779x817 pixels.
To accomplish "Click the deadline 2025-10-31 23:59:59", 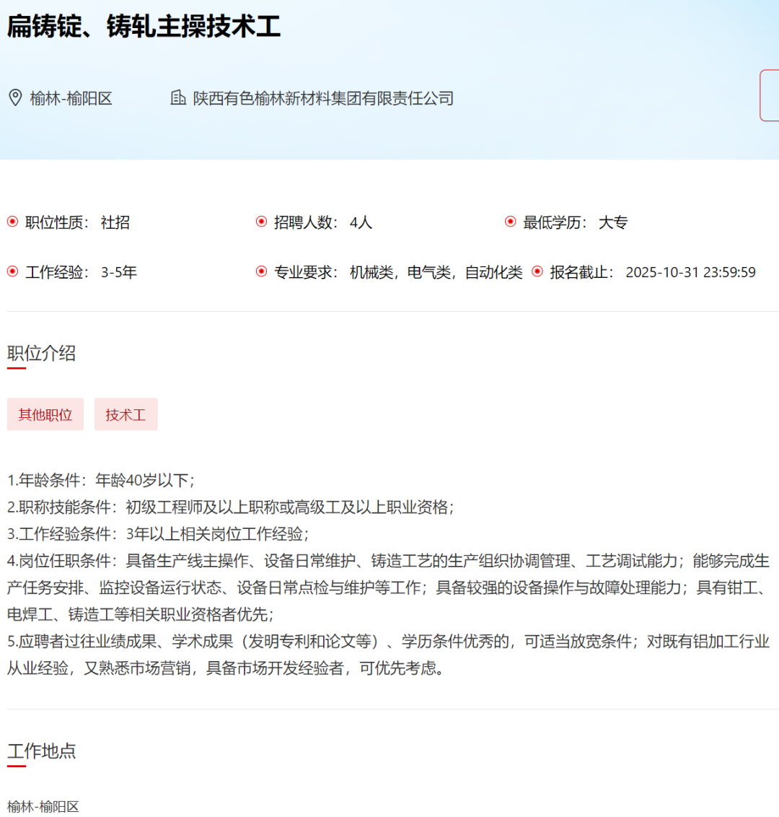I will click(x=690, y=272).
